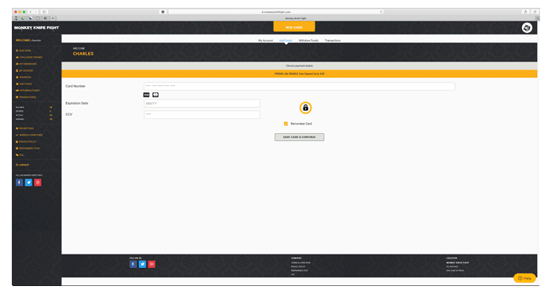Focus the CCV input field
The width and height of the screenshot is (552, 301).
pos(202,114)
